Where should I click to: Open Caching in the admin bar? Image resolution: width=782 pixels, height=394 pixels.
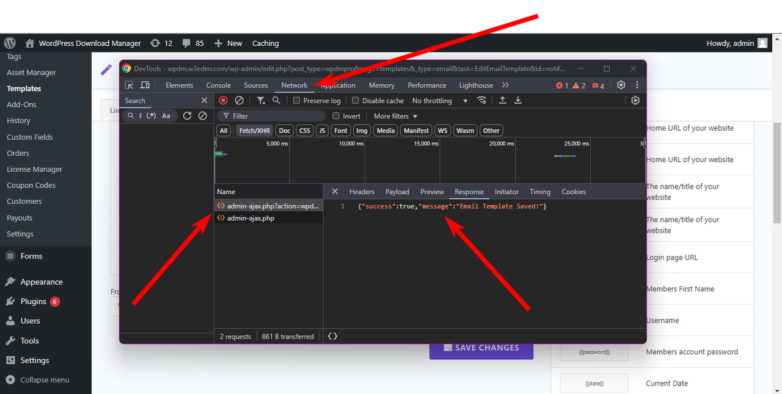coord(265,43)
